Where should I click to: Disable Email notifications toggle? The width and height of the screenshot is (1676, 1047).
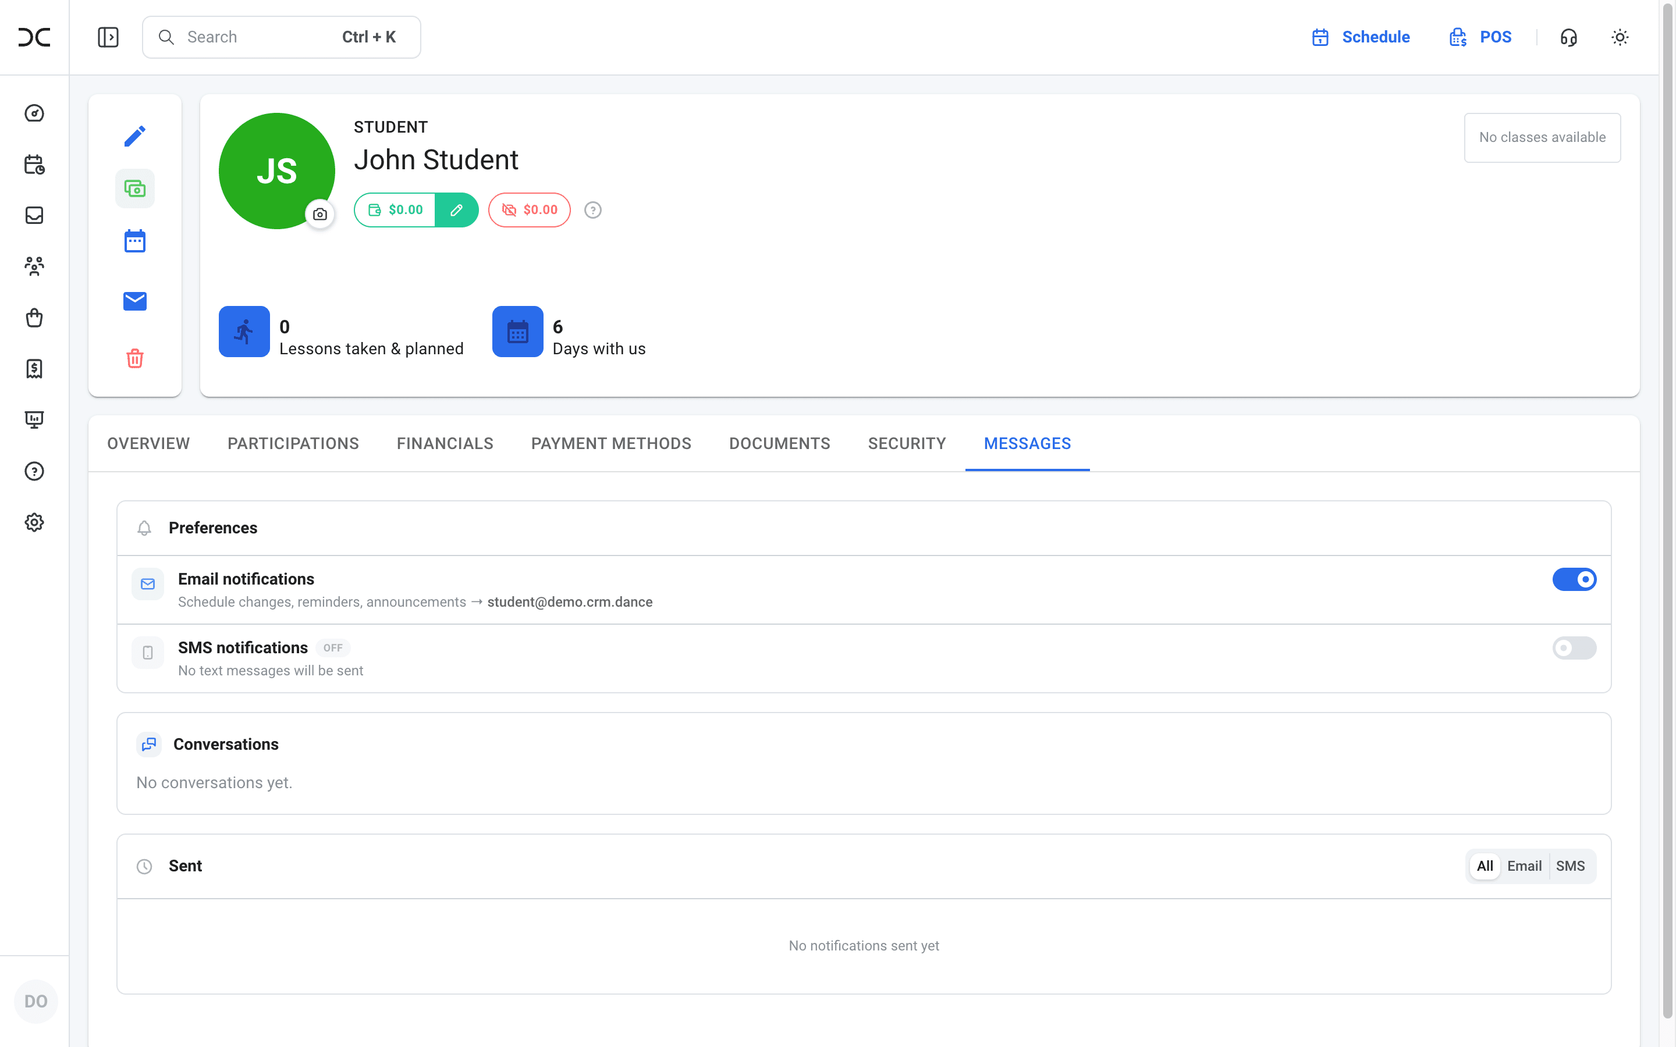(x=1574, y=579)
